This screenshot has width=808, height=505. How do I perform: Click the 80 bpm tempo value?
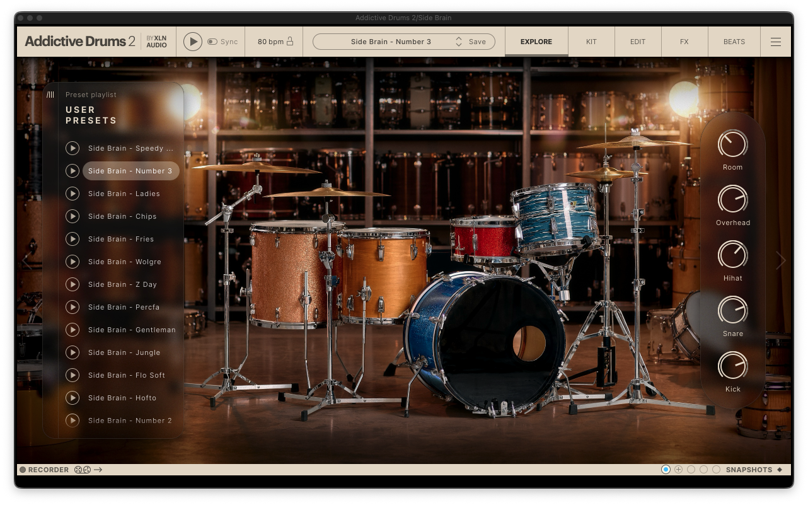[x=270, y=42]
